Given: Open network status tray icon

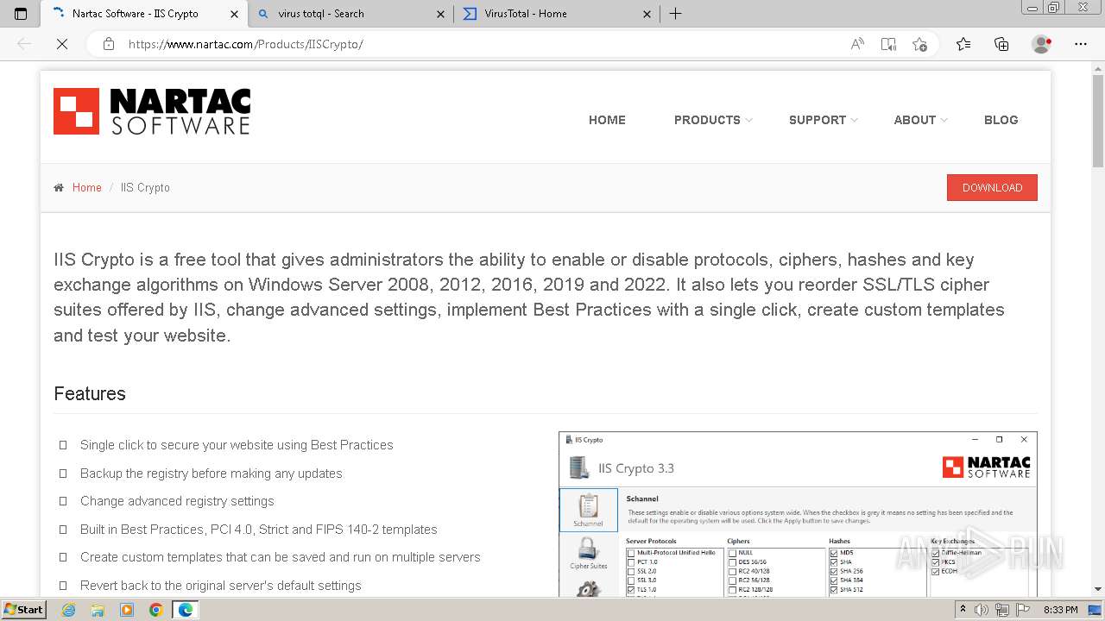Looking at the screenshot, I should (1002, 610).
